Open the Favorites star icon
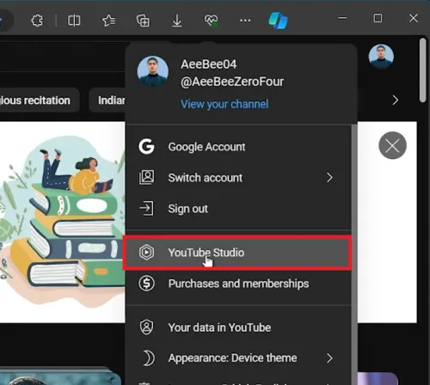This screenshot has width=430, height=385. pos(108,21)
